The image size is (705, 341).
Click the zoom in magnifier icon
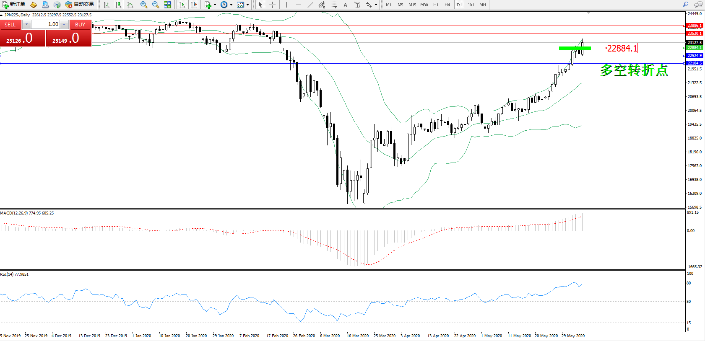[x=143, y=5]
